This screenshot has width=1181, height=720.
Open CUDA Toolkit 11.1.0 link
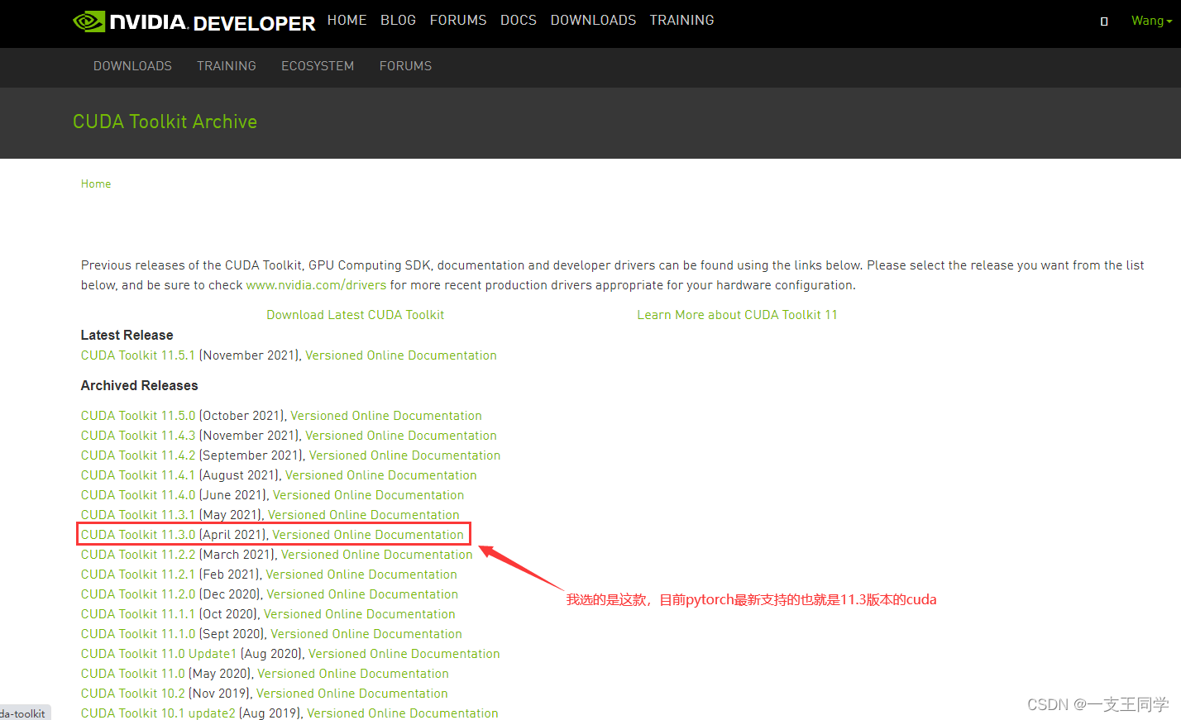coord(138,634)
